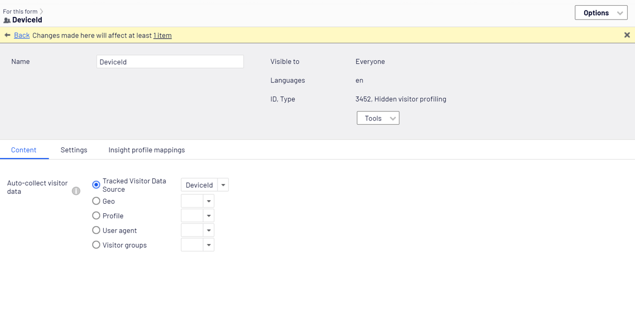
Task: Select the Profile radio button
Action: point(96,215)
